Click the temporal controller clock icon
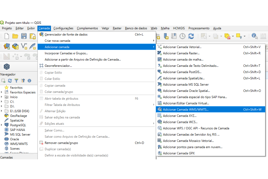 click(182, 36)
